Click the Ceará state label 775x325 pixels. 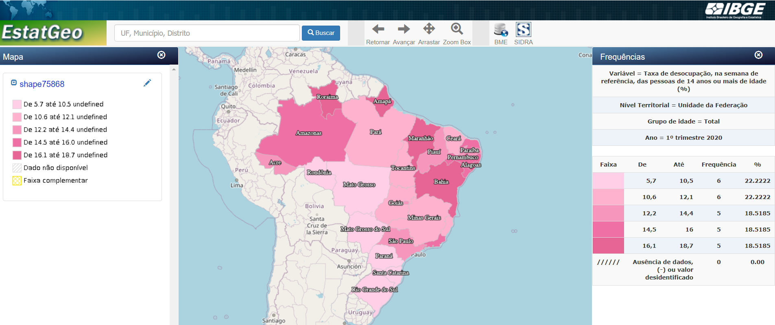(x=454, y=138)
